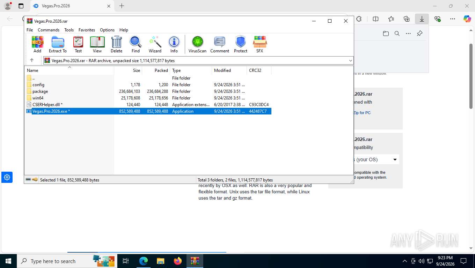Open the Tools menu

(69, 30)
